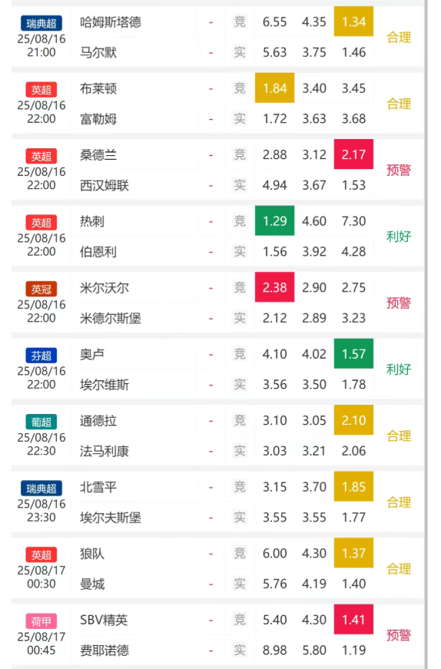Open team name 费耶诺德

click(104, 651)
